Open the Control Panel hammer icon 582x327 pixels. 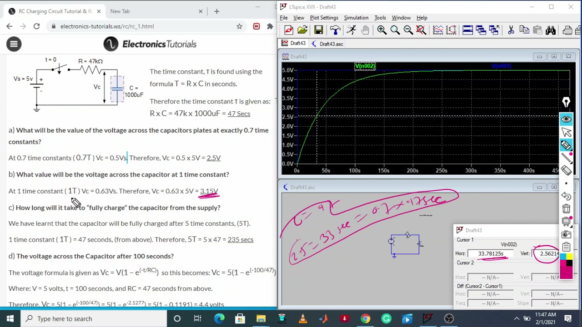pos(335,30)
